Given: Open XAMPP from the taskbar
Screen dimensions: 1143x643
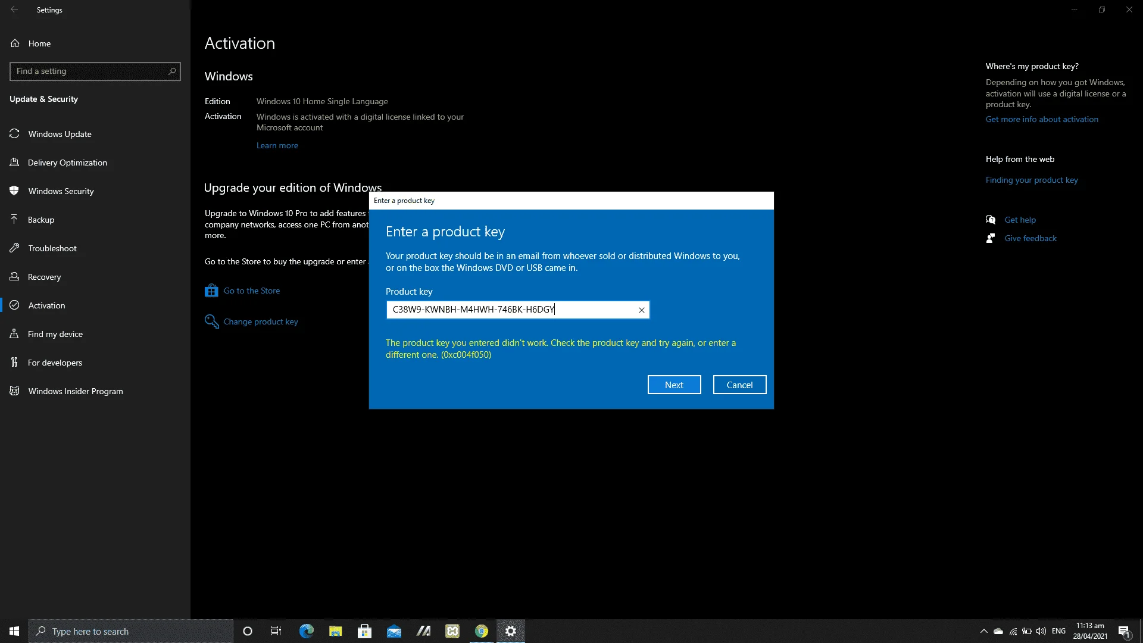Looking at the screenshot, I should [x=452, y=631].
